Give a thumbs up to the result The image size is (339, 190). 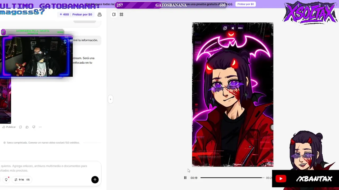click(27, 127)
